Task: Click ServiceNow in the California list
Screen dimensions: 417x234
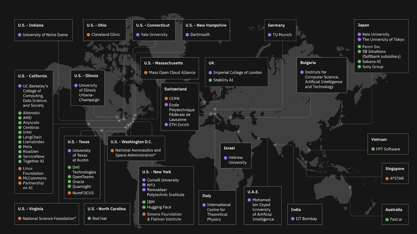Action: [x=31, y=157]
